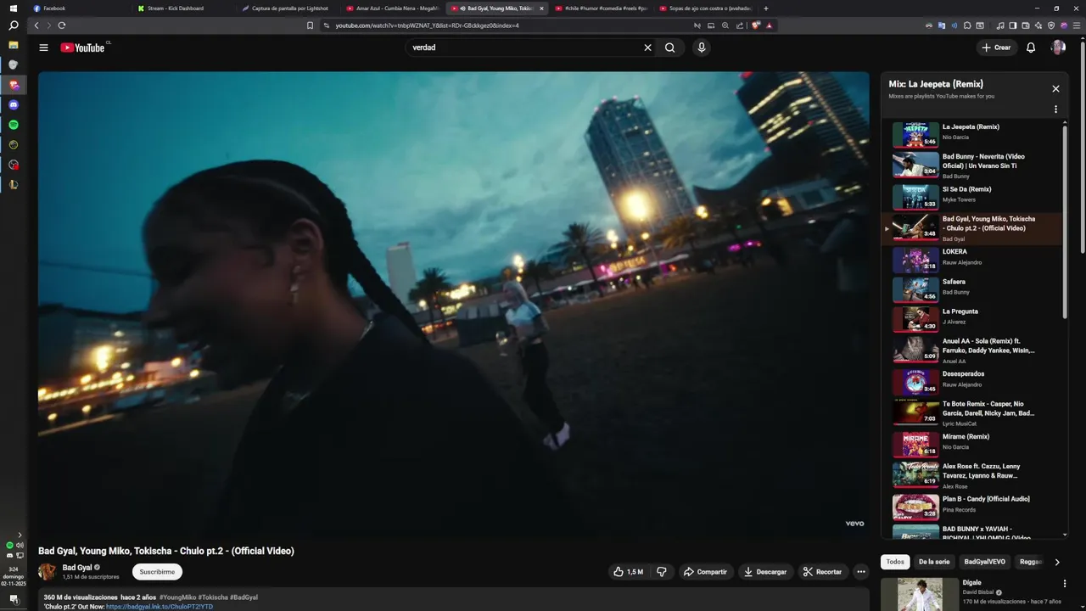Viewport: 1086px width, 611px height.
Task: Play Bad Bunny - Neverita from the mix
Action: point(971,165)
